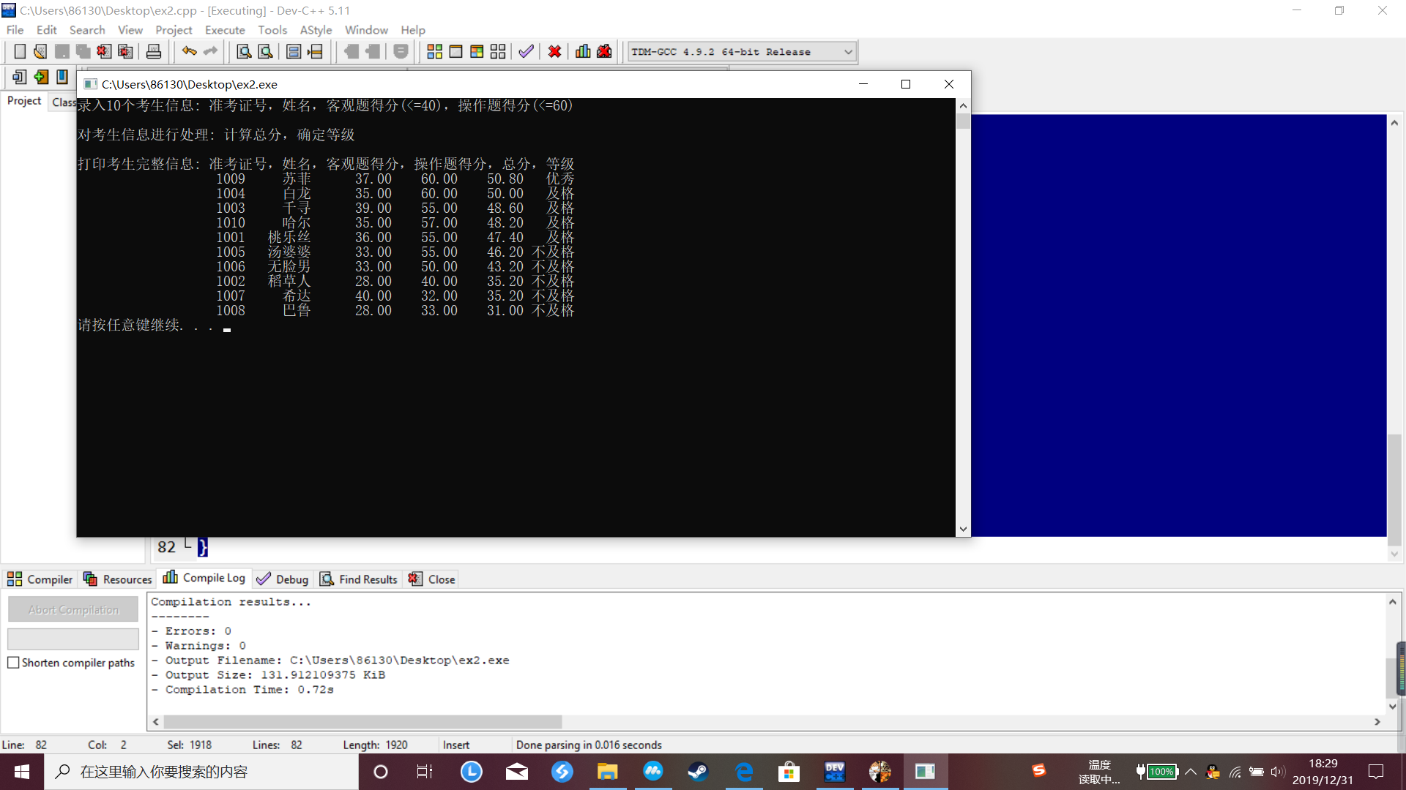Open the Execute menu
The width and height of the screenshot is (1406, 790).
point(225,30)
